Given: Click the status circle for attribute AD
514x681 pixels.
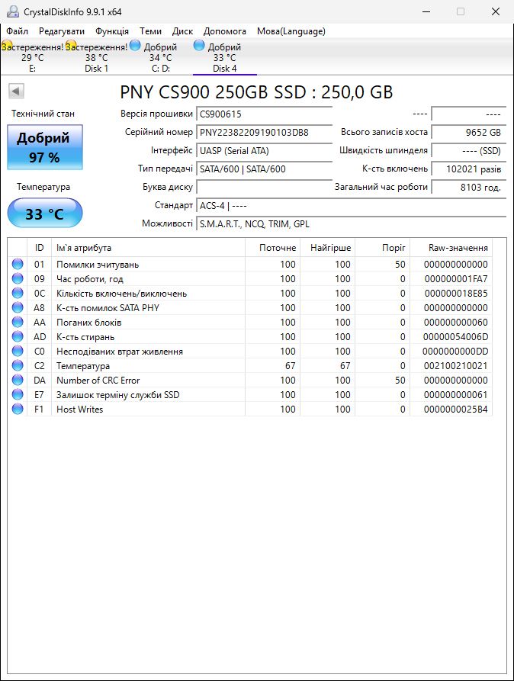Looking at the screenshot, I should [18, 336].
